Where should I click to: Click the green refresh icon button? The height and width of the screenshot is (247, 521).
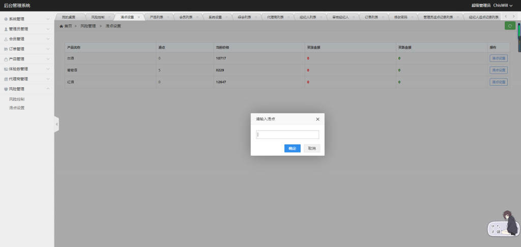[x=509, y=26]
